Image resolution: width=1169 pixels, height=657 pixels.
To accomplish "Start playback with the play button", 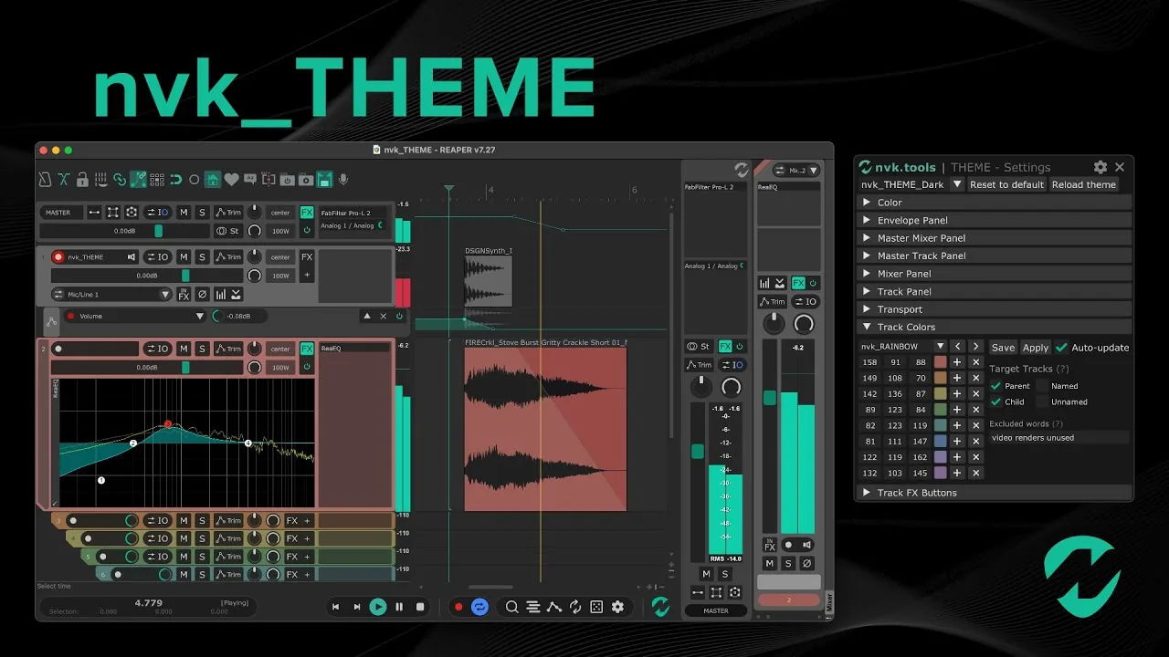I will click(377, 607).
